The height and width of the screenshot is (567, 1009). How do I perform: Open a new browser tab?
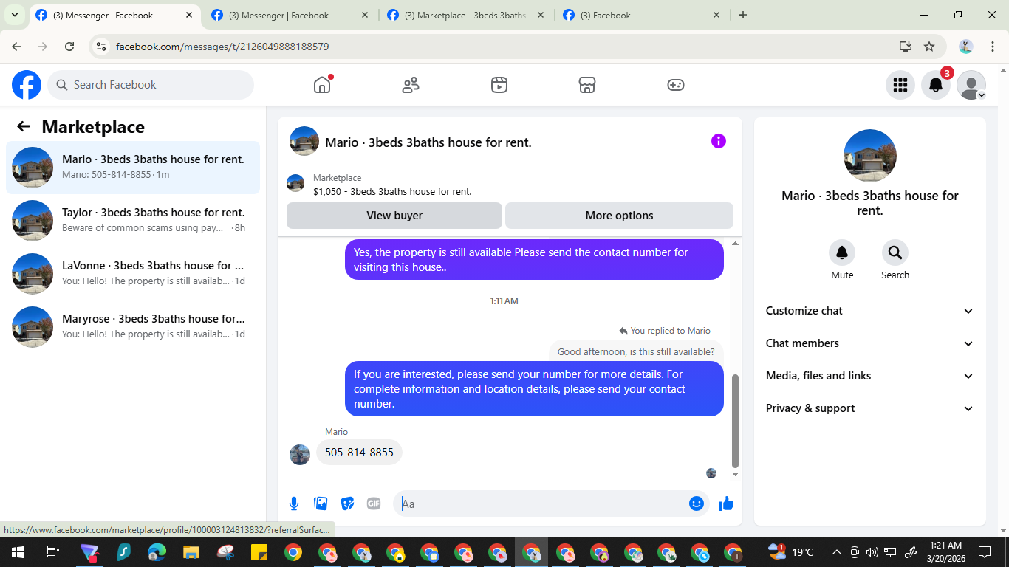pos(743,15)
